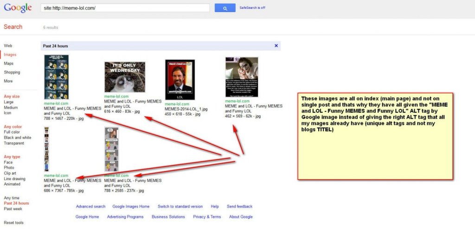Open the Help link

[215, 207]
